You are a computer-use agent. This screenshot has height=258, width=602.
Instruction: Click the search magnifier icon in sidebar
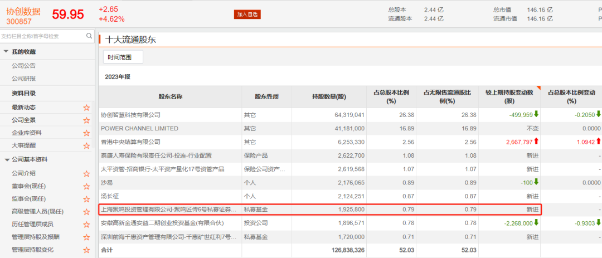(x=89, y=36)
